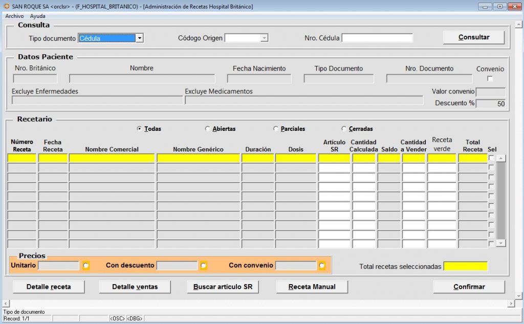This screenshot has width=524, height=324.
Task: Click the Receta verde cell in first row
Action: pyautogui.click(x=442, y=158)
